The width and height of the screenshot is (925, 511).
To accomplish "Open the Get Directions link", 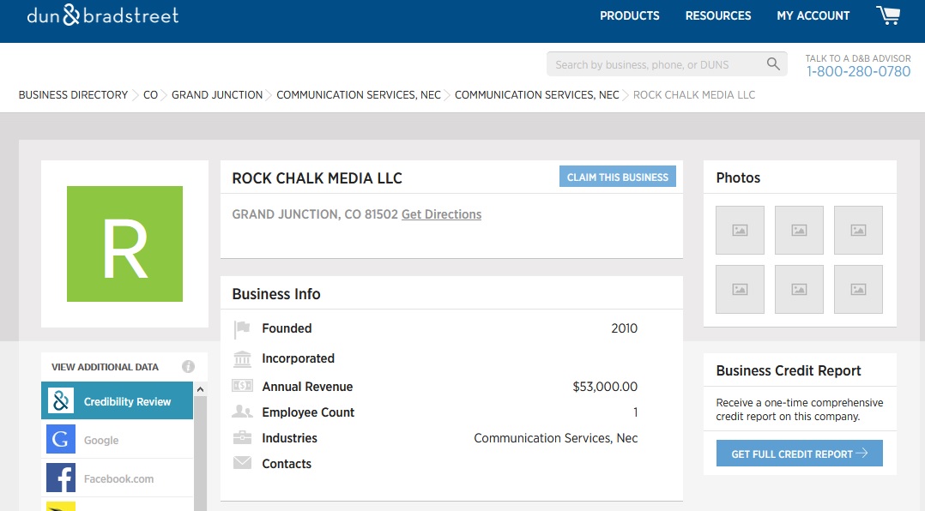I will coord(441,214).
